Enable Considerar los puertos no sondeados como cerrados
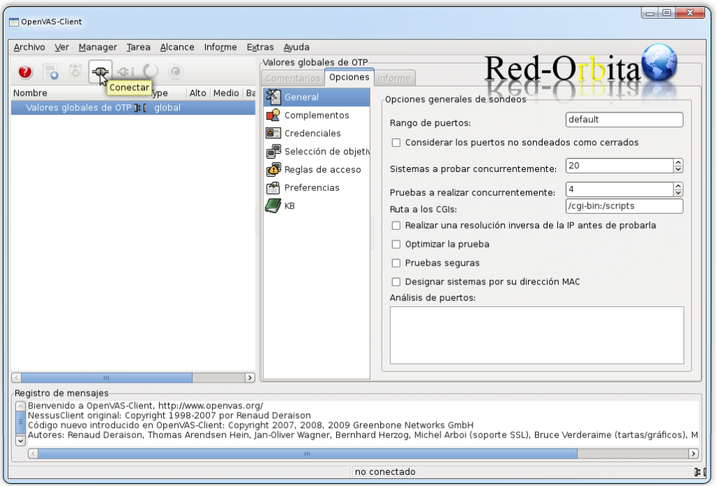This screenshot has width=717, height=486. (396, 143)
